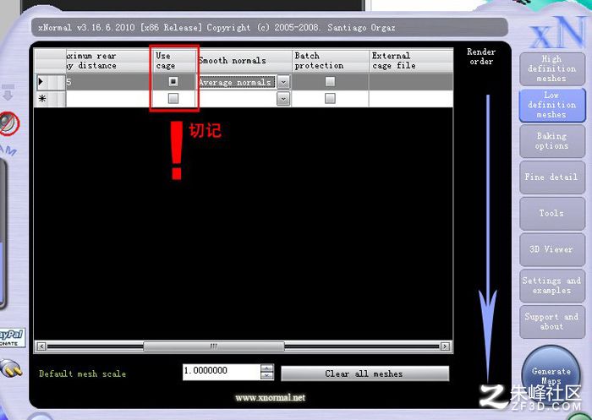Click the Default mesh scale input field

pos(222,372)
